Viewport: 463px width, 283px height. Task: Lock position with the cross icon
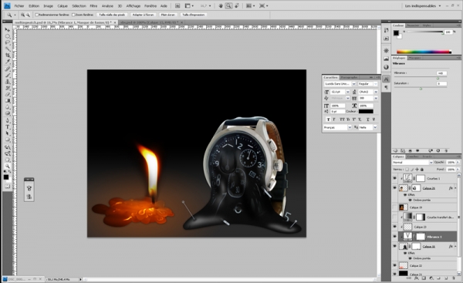pyautogui.click(x=417, y=170)
